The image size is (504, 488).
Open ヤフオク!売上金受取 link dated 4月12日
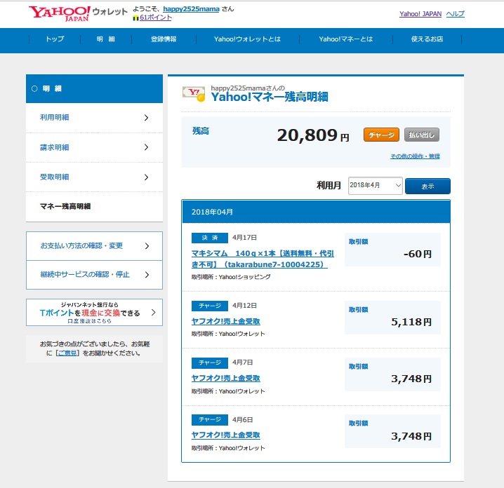tap(225, 321)
